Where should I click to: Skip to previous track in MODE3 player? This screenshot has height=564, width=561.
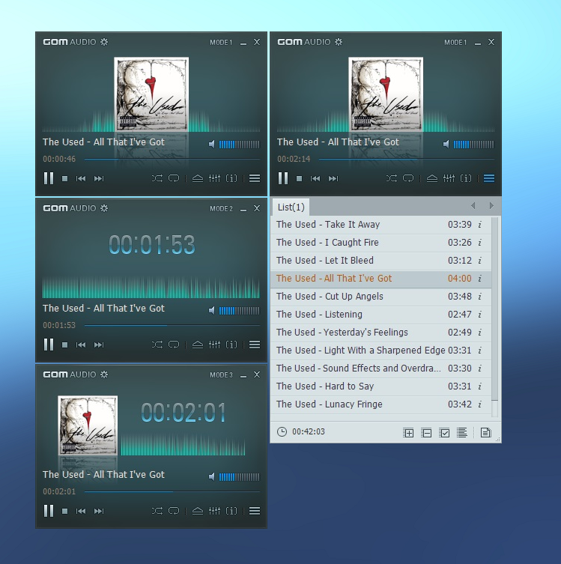[81, 511]
